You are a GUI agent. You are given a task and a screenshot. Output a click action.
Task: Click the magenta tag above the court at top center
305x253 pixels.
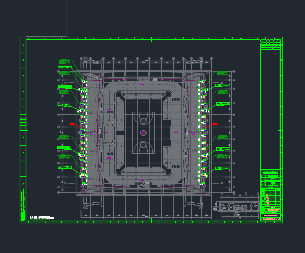tap(142, 84)
